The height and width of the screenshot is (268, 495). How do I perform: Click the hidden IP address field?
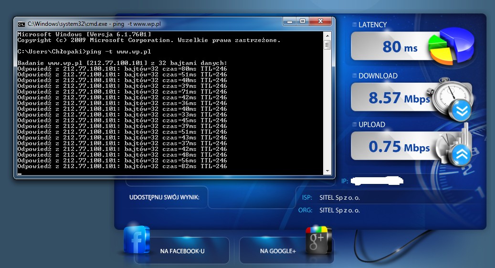tap(377, 181)
